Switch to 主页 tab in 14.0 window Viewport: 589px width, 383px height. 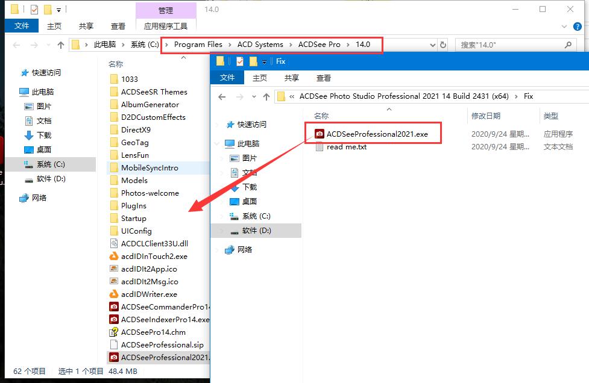tap(54, 26)
